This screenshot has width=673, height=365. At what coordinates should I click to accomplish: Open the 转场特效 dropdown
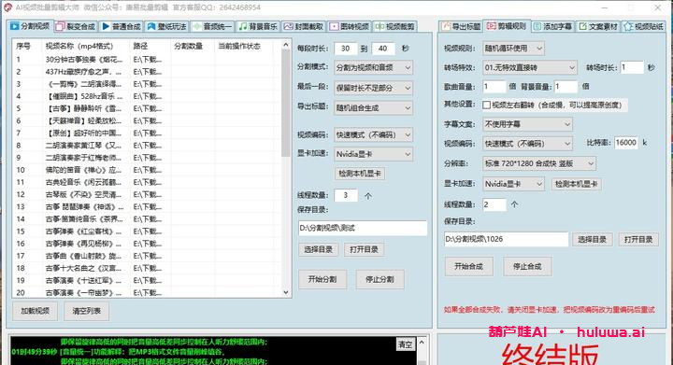pyautogui.click(x=530, y=68)
